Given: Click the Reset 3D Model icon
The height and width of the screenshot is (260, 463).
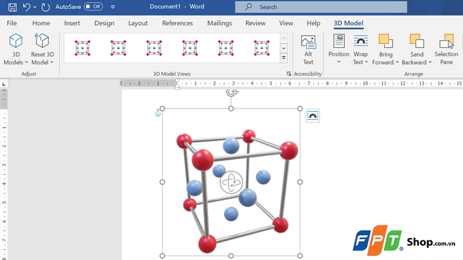Looking at the screenshot, I should (42, 40).
